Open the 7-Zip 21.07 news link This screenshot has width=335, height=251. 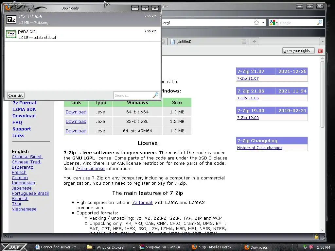pos(248,78)
